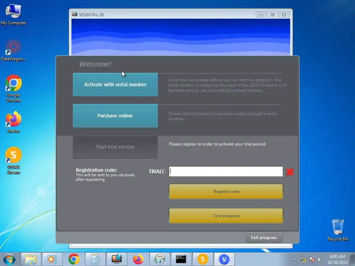
Task: Switch to the VEGAS Pro installer taskbar item
Action: point(116,259)
